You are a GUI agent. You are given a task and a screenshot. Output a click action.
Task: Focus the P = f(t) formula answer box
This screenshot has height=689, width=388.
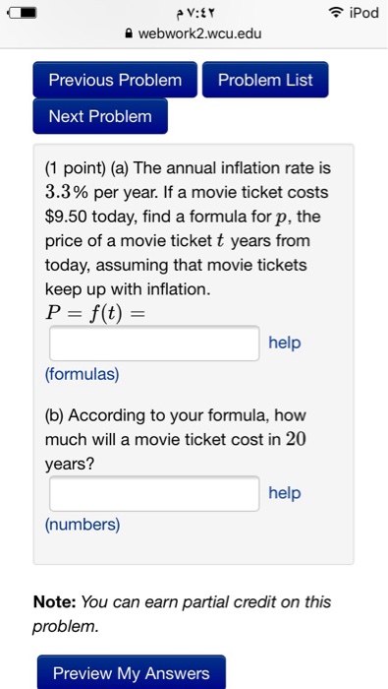click(x=154, y=344)
